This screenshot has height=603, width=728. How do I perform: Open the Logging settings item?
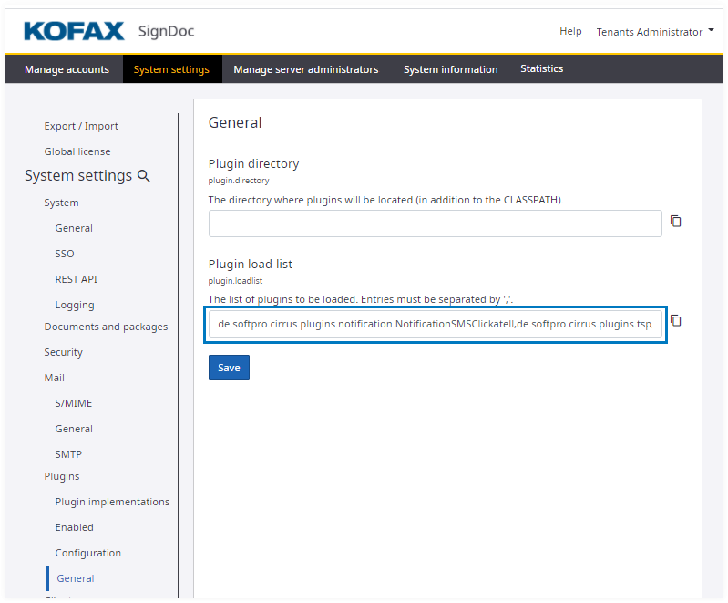tap(75, 305)
